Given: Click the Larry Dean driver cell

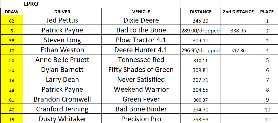Looking at the screenshot, I should click(x=62, y=80).
